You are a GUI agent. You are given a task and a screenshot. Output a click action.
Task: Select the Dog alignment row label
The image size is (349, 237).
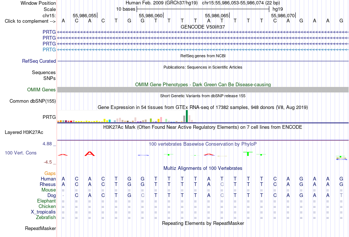pos(52,196)
